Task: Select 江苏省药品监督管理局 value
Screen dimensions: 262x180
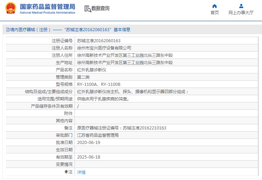Action: pyautogui.click(x=98, y=135)
